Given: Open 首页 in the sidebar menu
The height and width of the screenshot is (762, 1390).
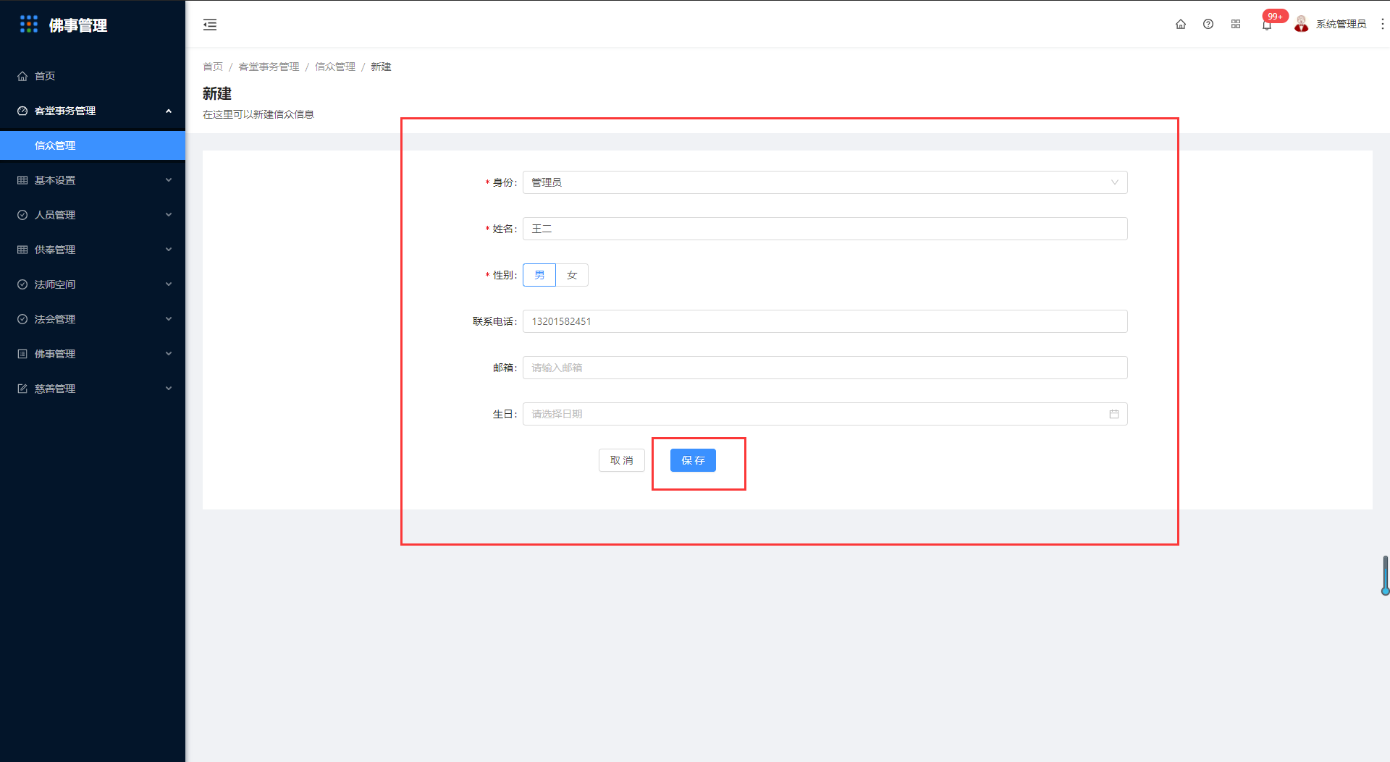Looking at the screenshot, I should (93, 76).
